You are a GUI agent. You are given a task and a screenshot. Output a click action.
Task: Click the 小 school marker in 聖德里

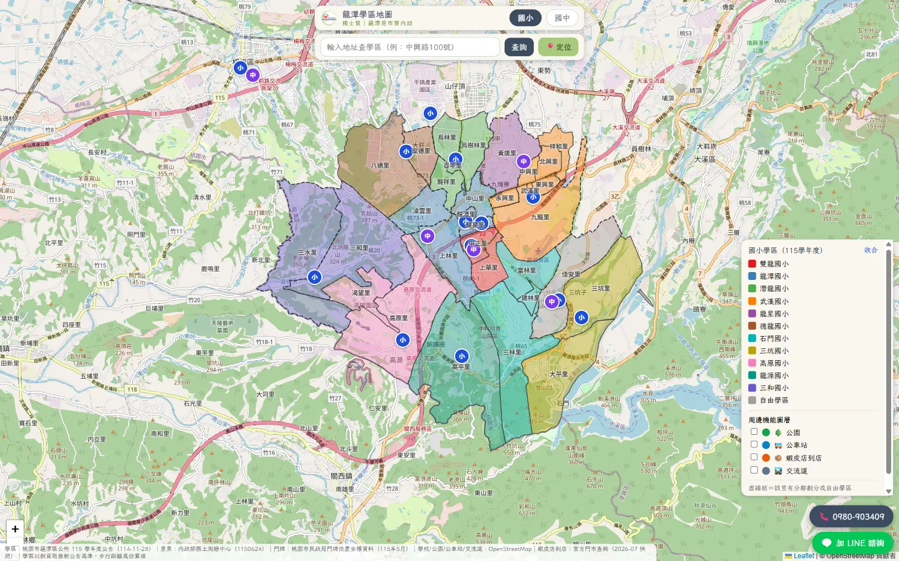pos(406,151)
